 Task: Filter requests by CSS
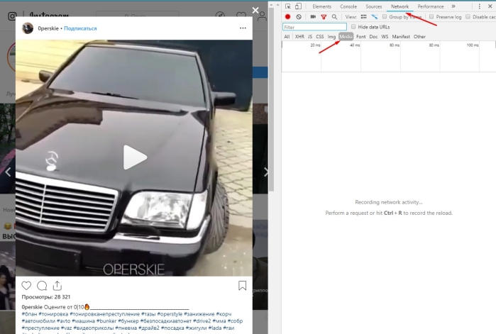(x=320, y=37)
